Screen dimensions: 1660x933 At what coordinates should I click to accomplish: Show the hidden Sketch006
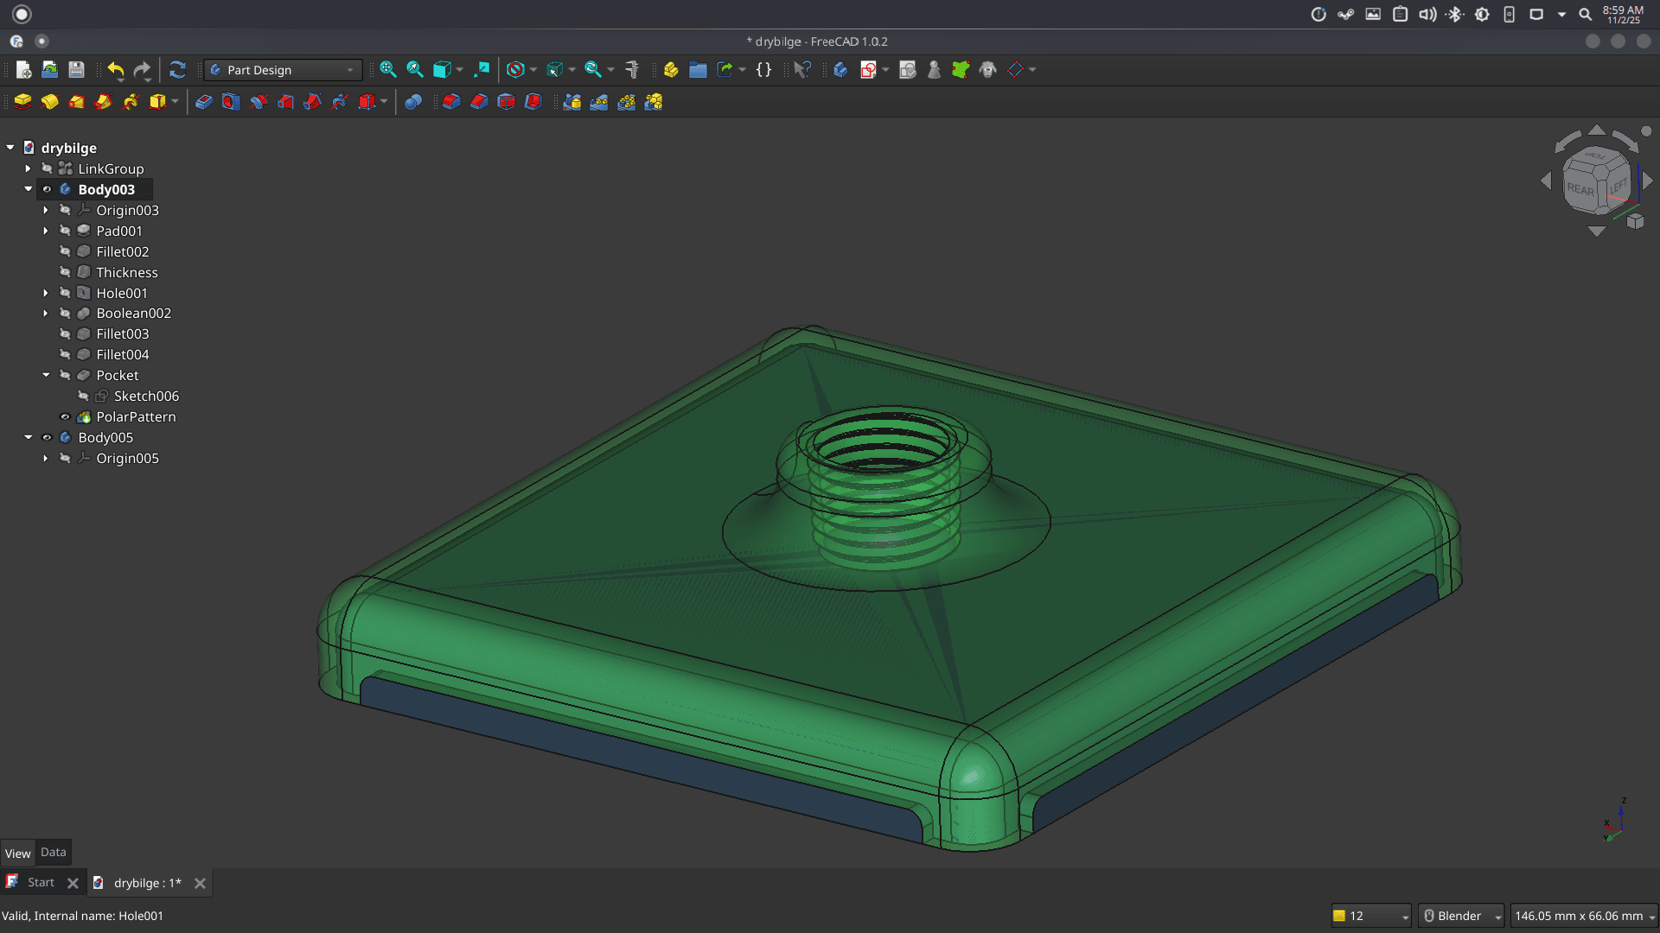point(83,396)
